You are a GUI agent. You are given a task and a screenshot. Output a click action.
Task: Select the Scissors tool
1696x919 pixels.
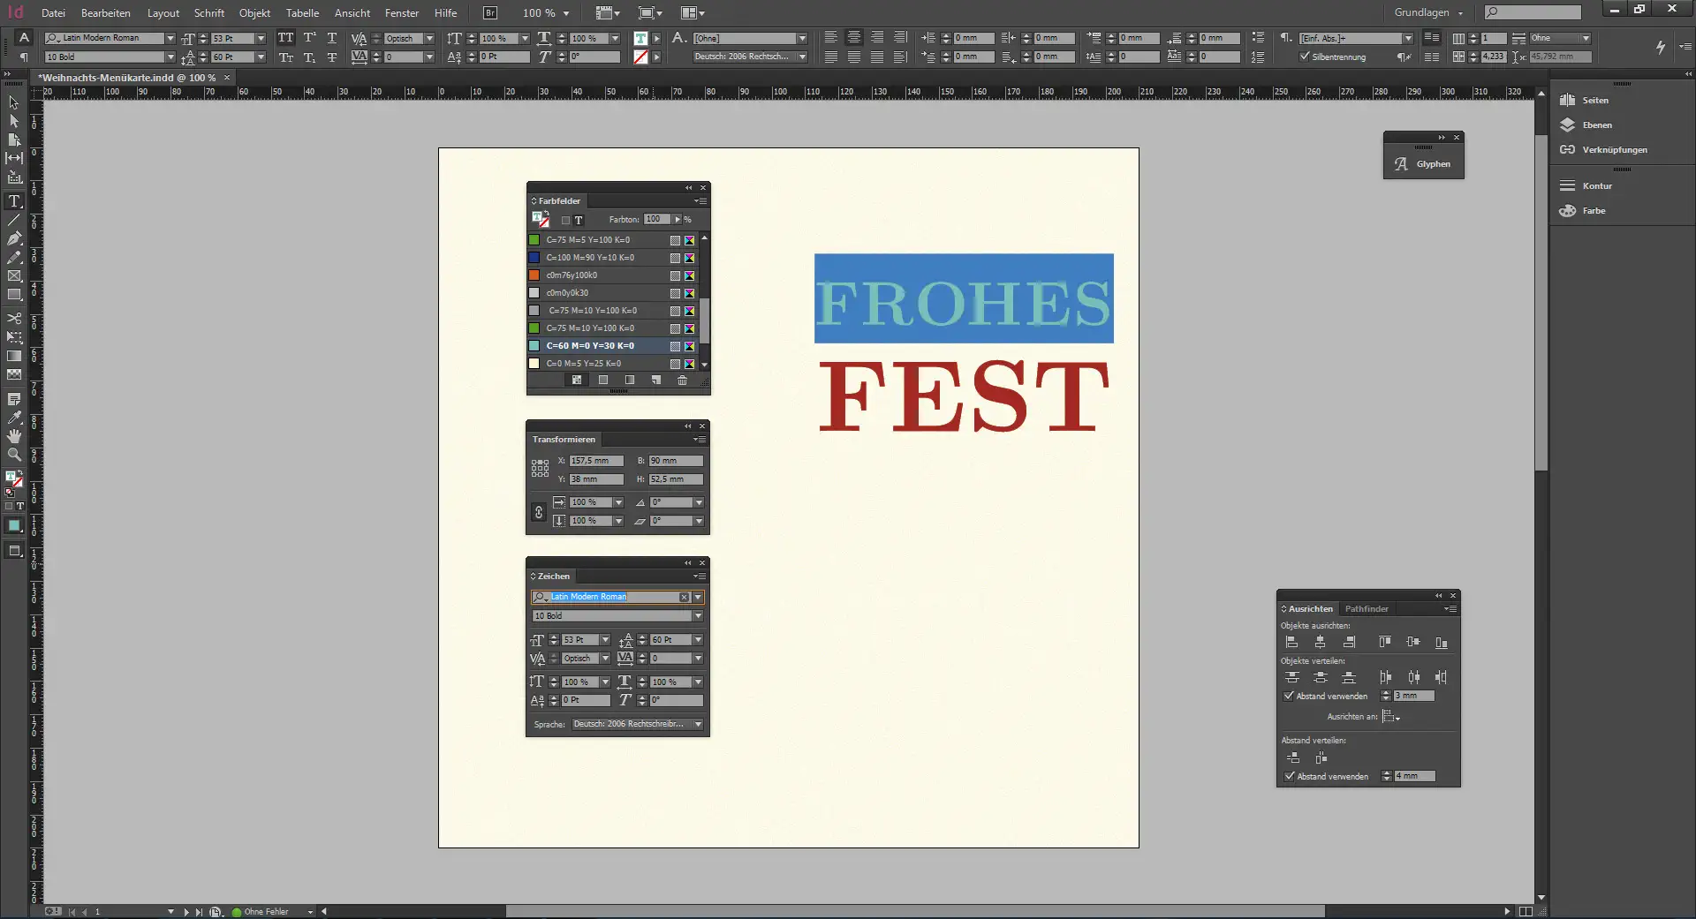[14, 318]
